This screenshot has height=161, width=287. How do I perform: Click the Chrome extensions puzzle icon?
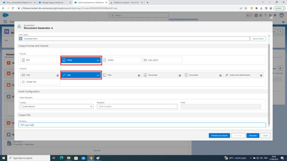[x=256, y=8]
